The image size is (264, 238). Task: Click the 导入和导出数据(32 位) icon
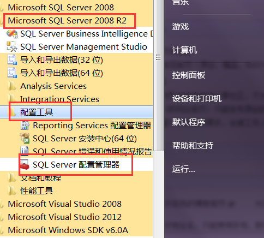(12, 59)
